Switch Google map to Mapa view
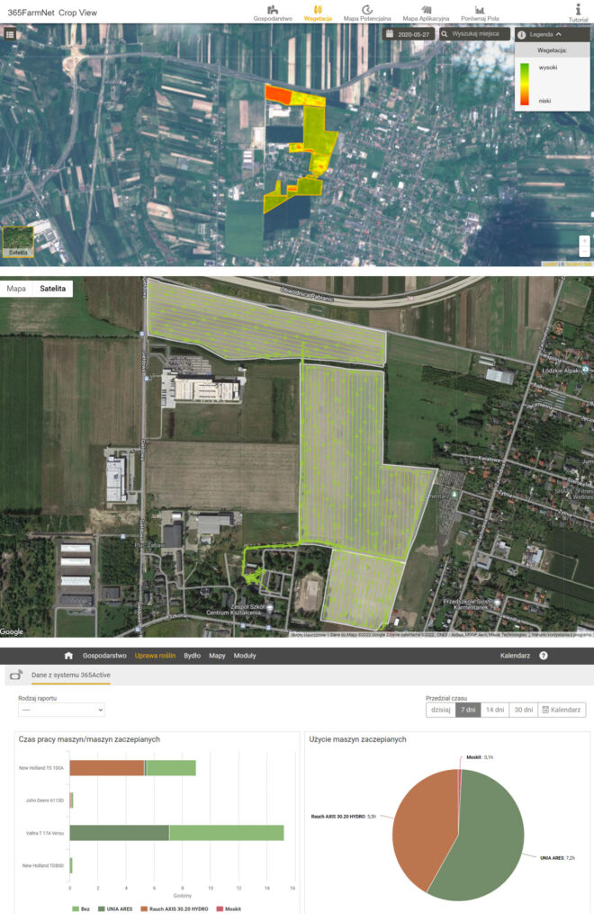 coord(16,289)
